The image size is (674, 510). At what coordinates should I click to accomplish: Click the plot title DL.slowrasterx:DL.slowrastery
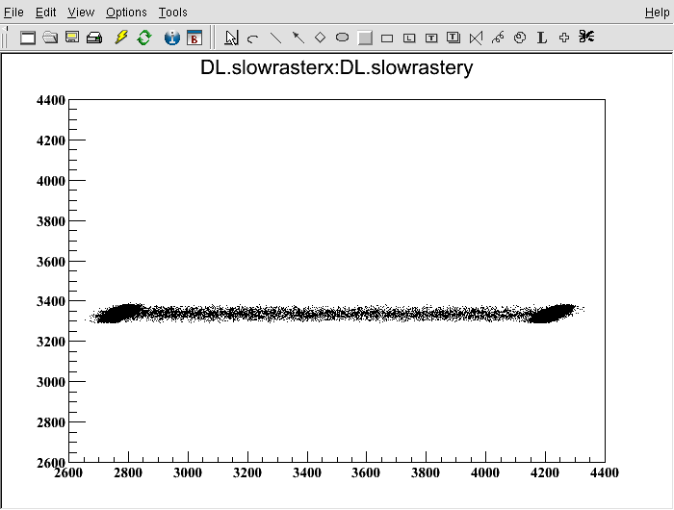point(337,68)
